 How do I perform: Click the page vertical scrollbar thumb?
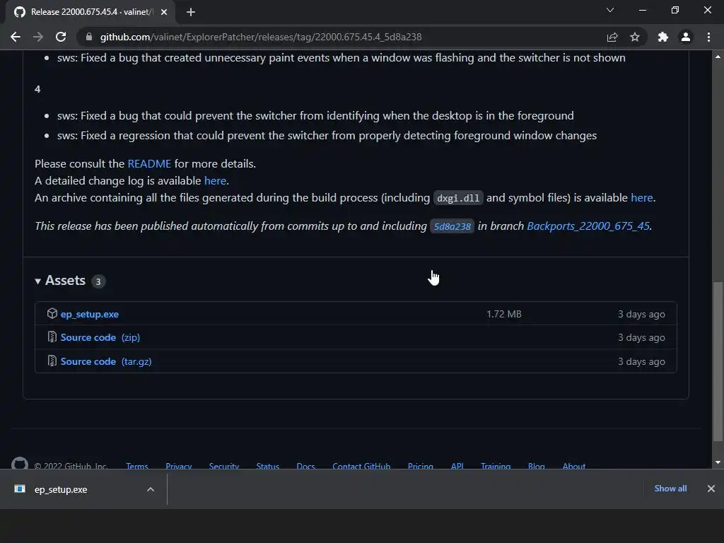tap(718, 361)
